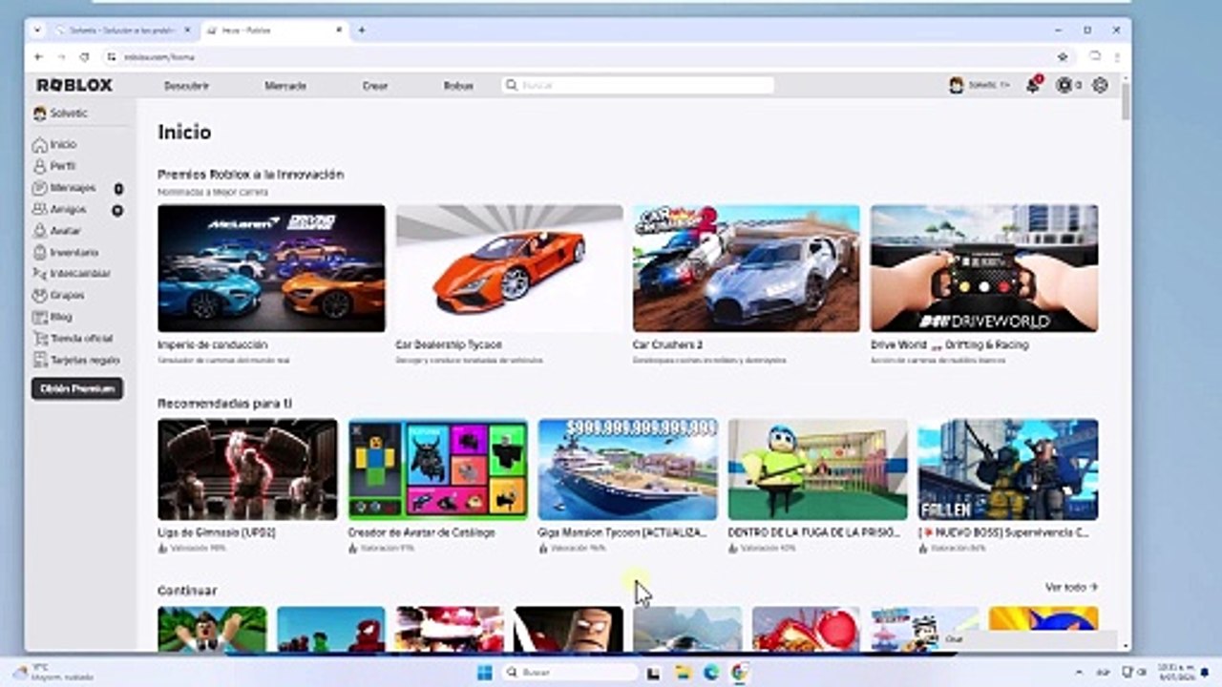Click the Ver todo link
The width and height of the screenshot is (1222, 687).
[1071, 588]
